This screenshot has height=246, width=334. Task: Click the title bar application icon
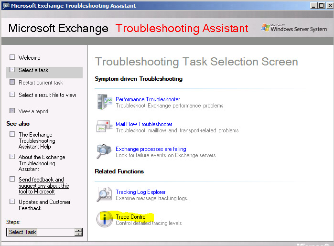6,6
